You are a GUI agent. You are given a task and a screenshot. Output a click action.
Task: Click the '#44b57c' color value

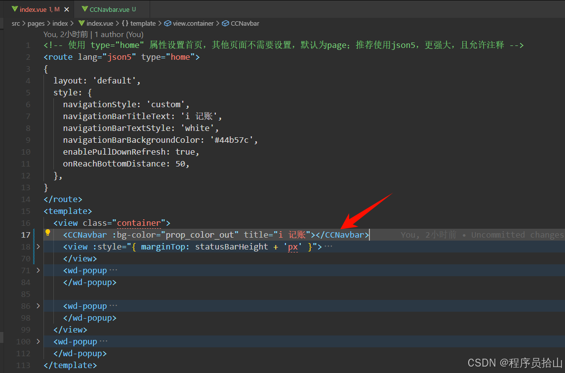pos(232,140)
